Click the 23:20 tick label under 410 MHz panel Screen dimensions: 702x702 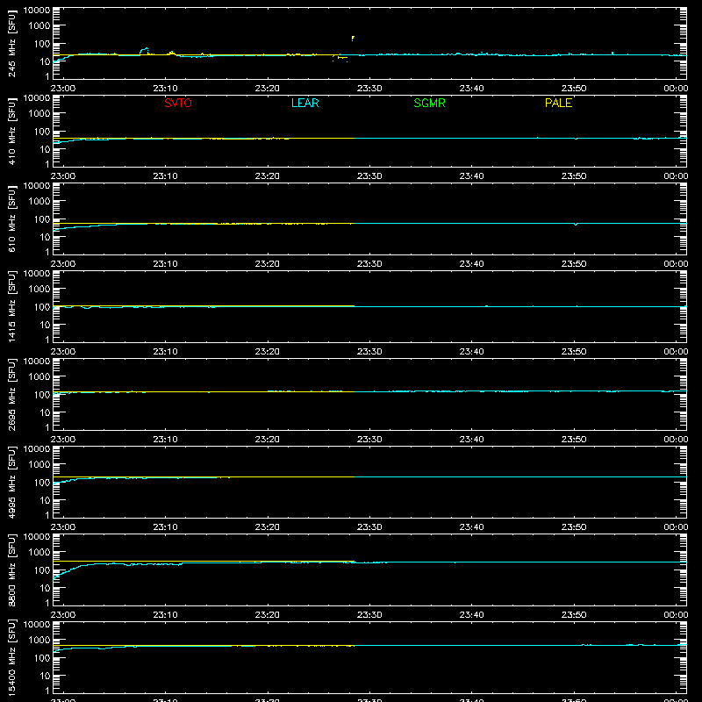click(268, 176)
